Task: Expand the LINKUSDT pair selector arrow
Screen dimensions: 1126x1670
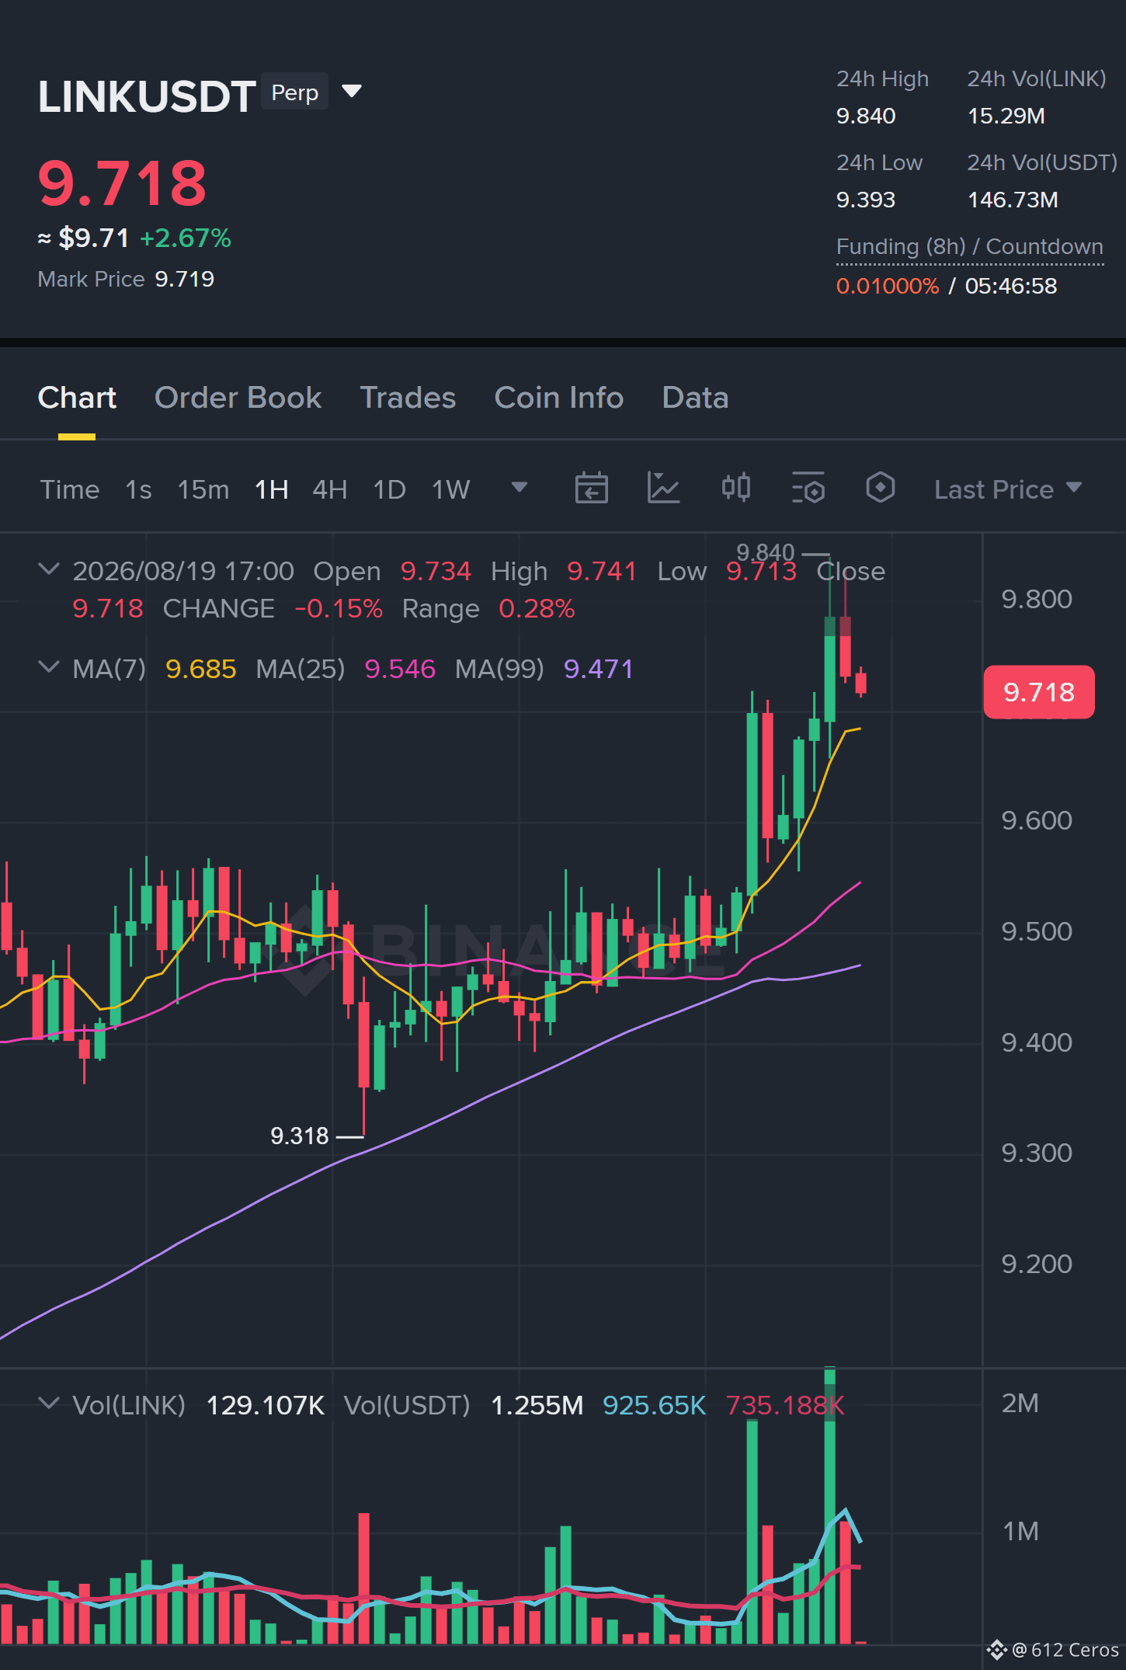Action: coord(352,92)
